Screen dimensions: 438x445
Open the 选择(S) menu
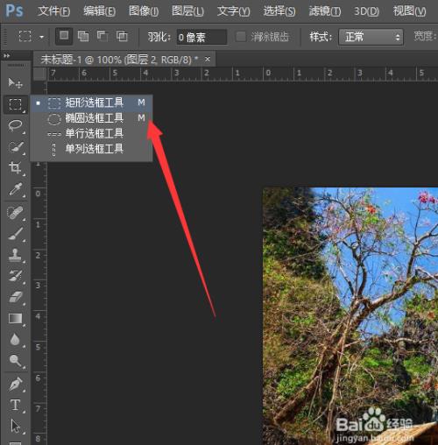(279, 11)
